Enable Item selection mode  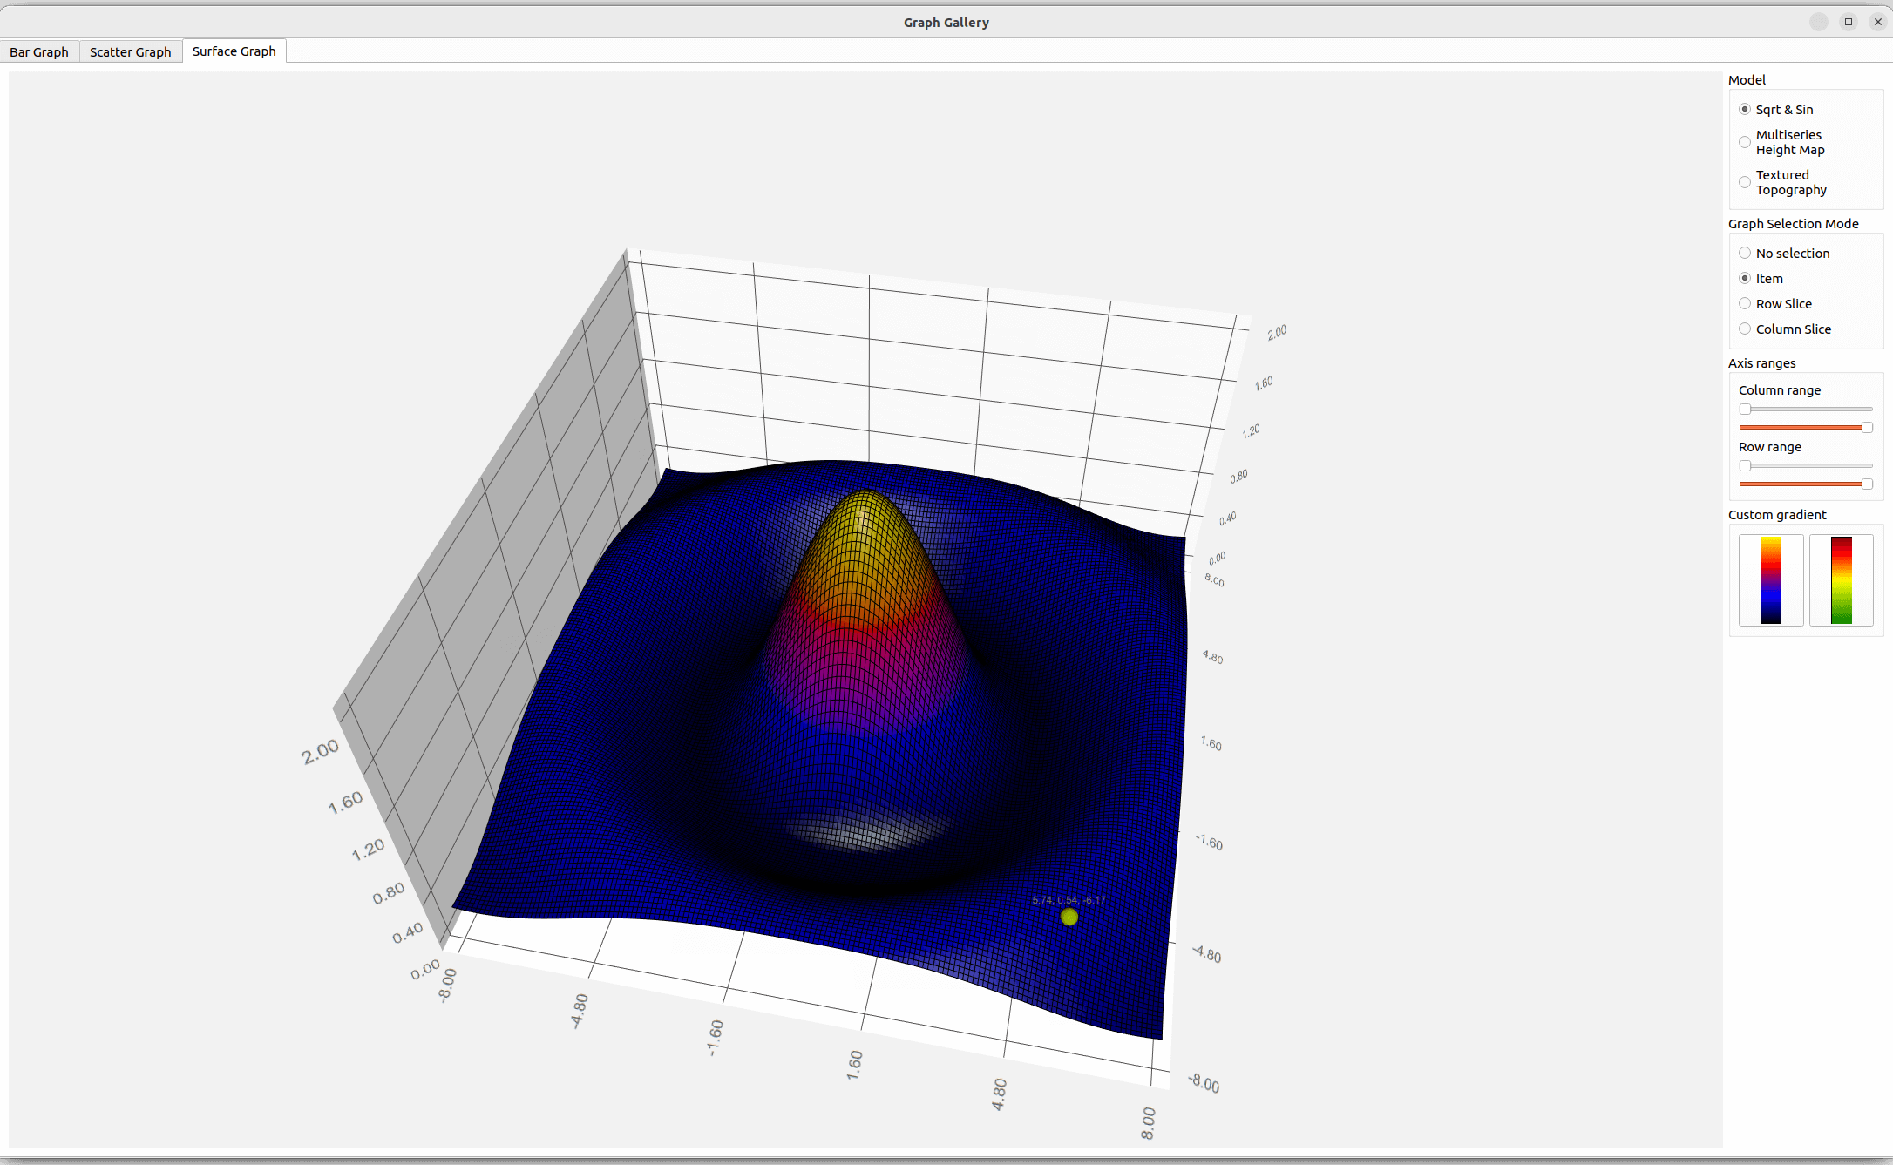(1745, 279)
